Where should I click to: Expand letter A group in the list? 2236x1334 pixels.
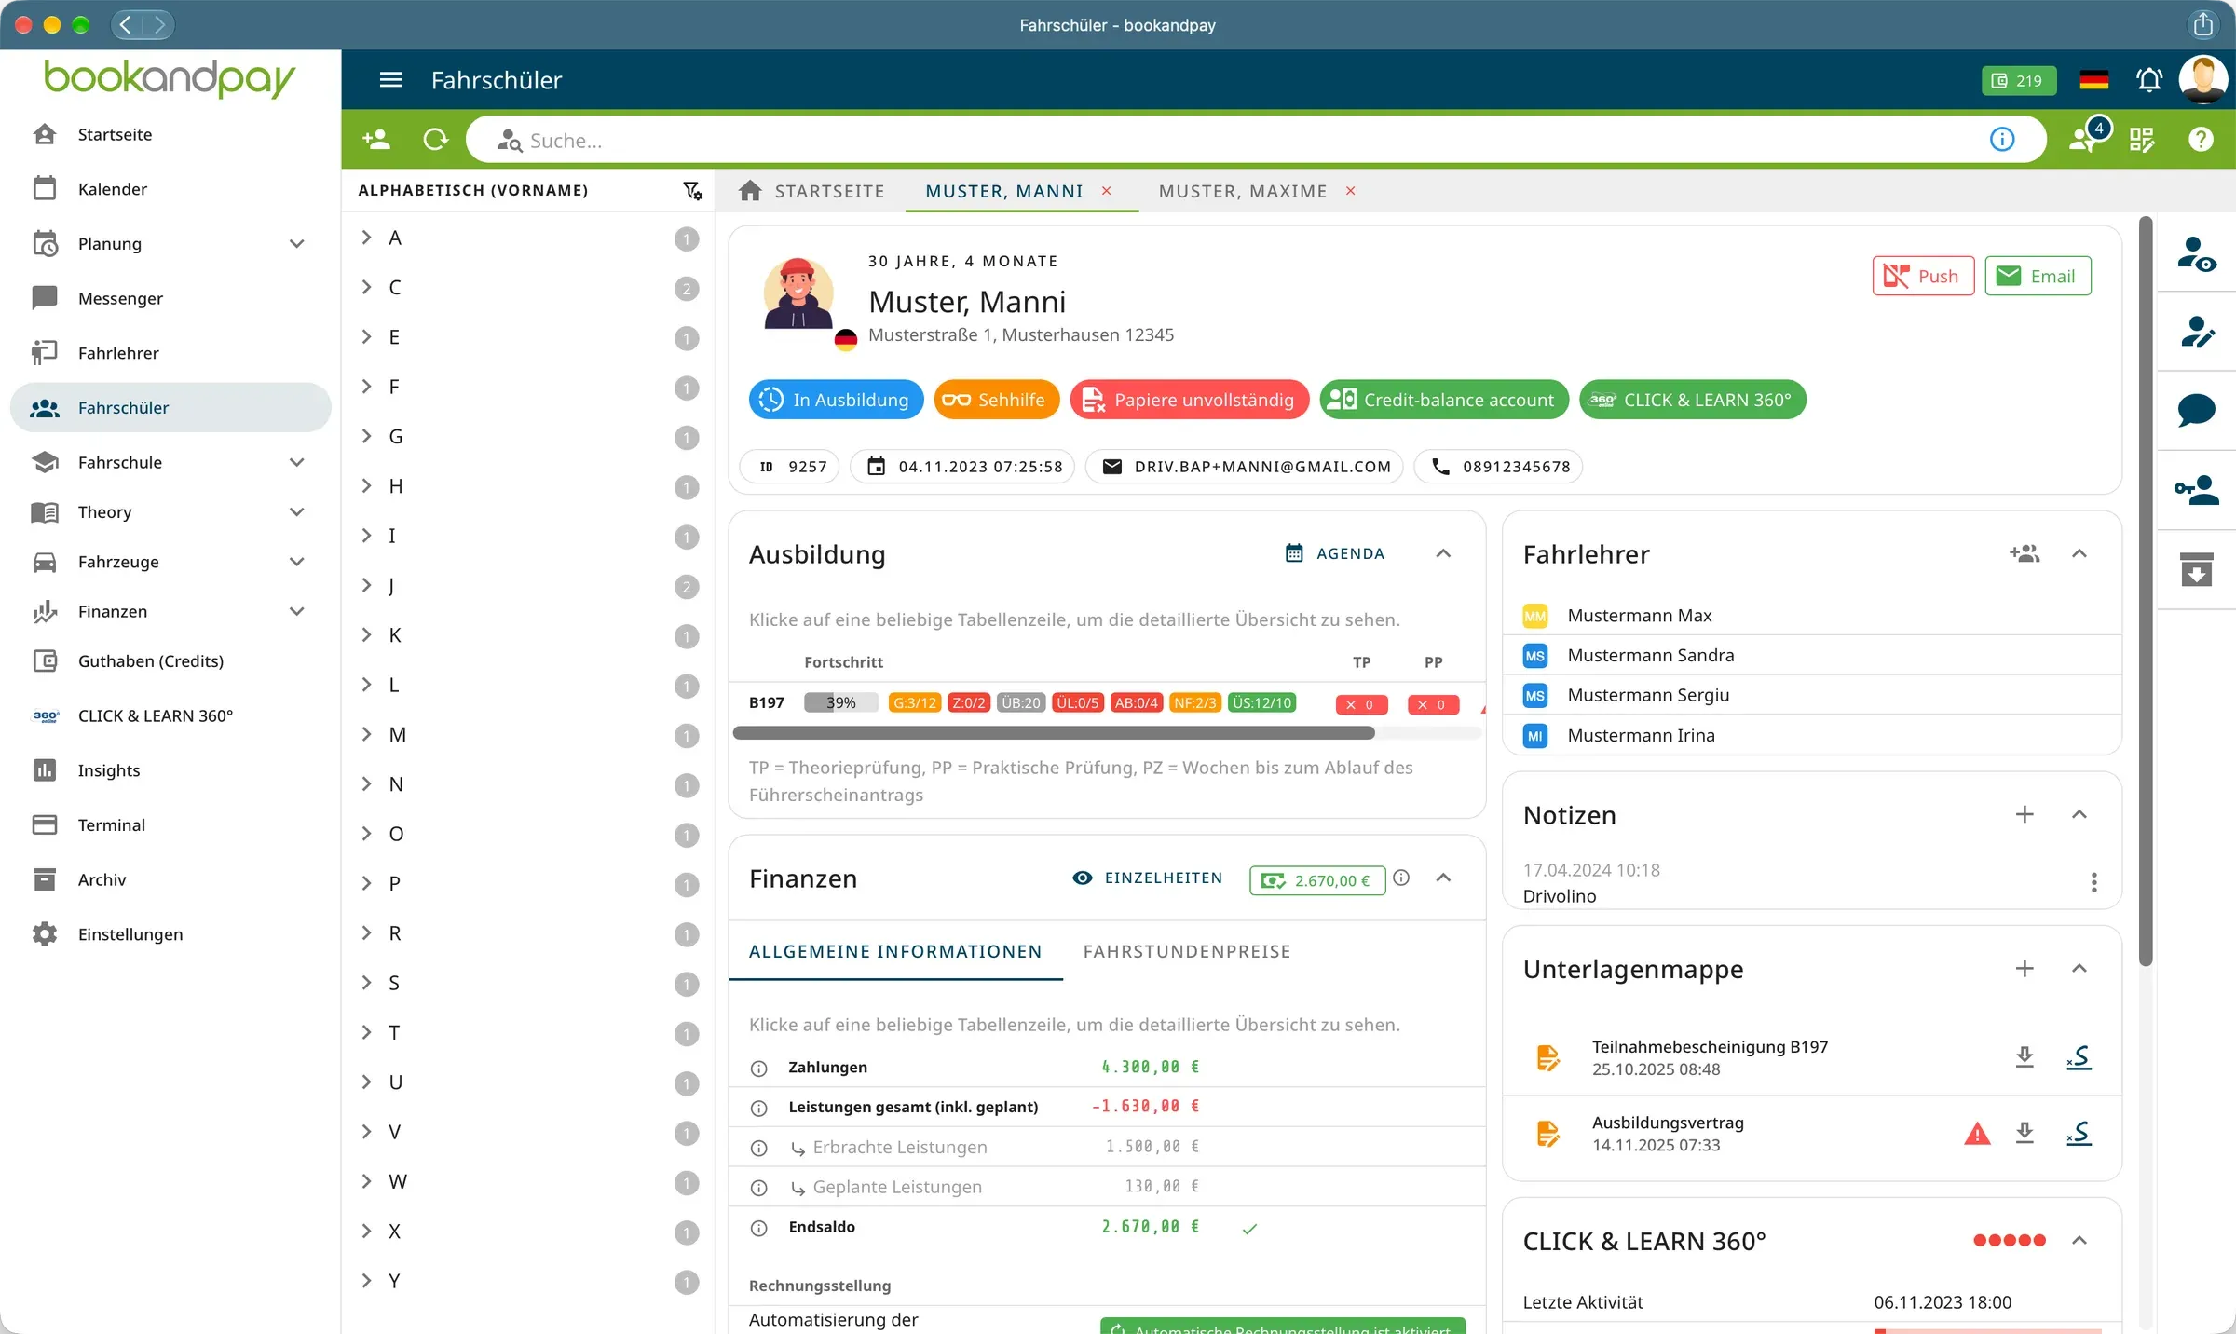366,238
